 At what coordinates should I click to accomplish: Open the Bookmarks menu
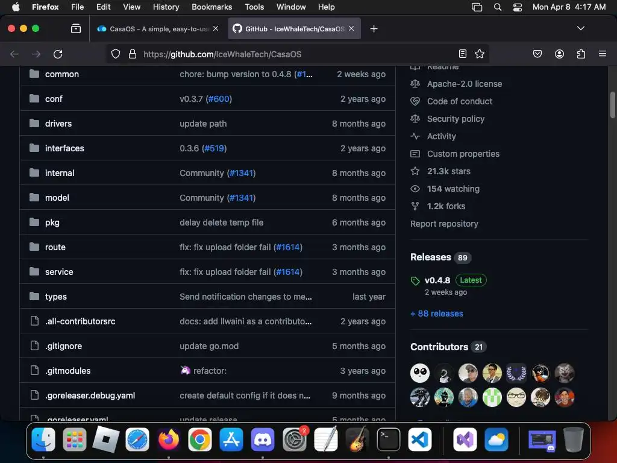(211, 7)
